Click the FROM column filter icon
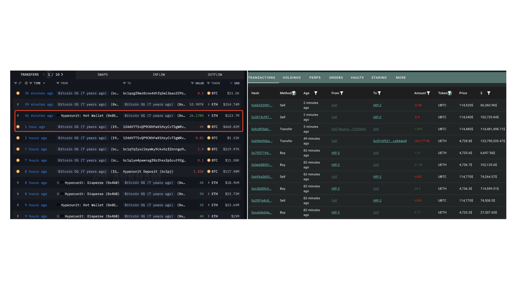This screenshot has height=290, width=517. pyautogui.click(x=58, y=83)
